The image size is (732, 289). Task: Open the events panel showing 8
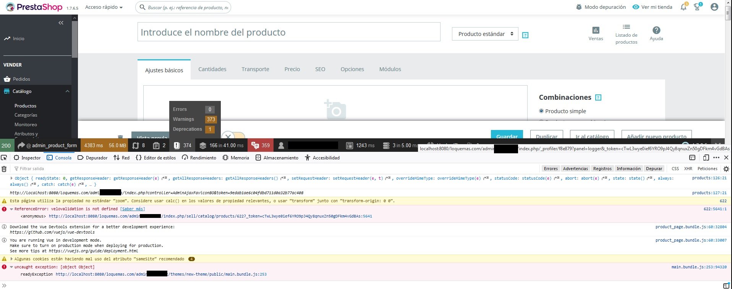pyautogui.click(x=139, y=145)
